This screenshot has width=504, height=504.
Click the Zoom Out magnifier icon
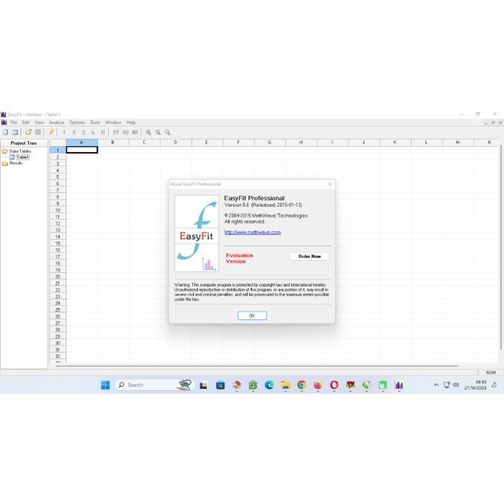click(x=158, y=132)
